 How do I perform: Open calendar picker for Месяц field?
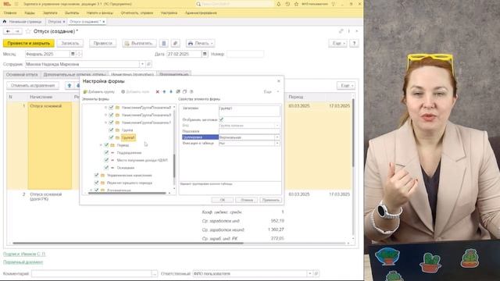click(73, 54)
